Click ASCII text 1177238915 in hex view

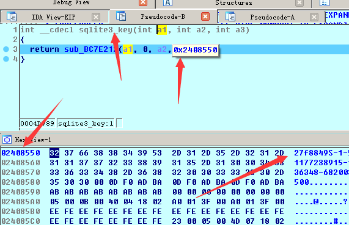tap(318, 163)
